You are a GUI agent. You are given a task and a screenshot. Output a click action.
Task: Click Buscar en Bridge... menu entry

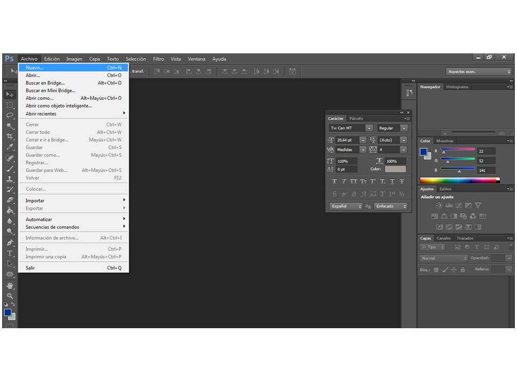pos(74,83)
